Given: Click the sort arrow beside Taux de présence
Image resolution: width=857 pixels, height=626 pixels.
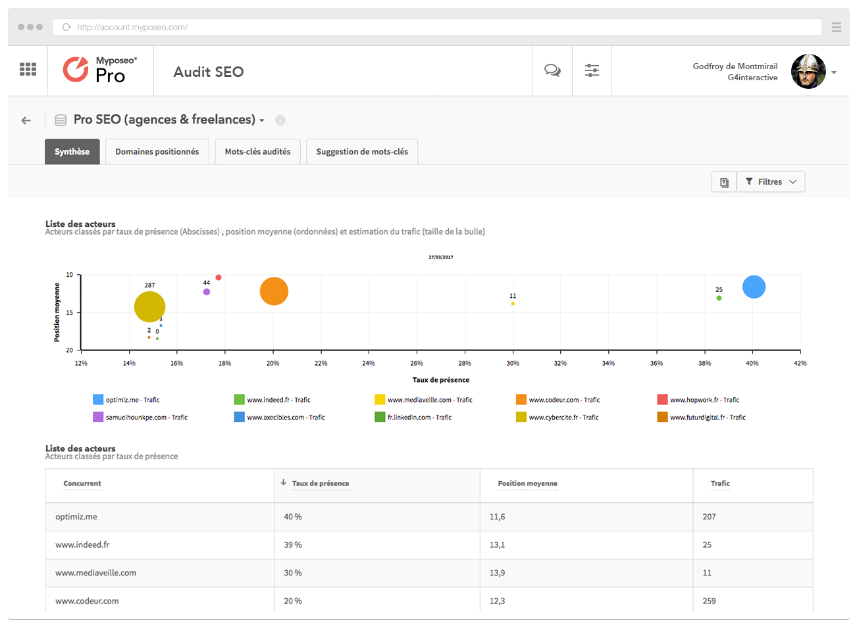Looking at the screenshot, I should pyautogui.click(x=284, y=483).
